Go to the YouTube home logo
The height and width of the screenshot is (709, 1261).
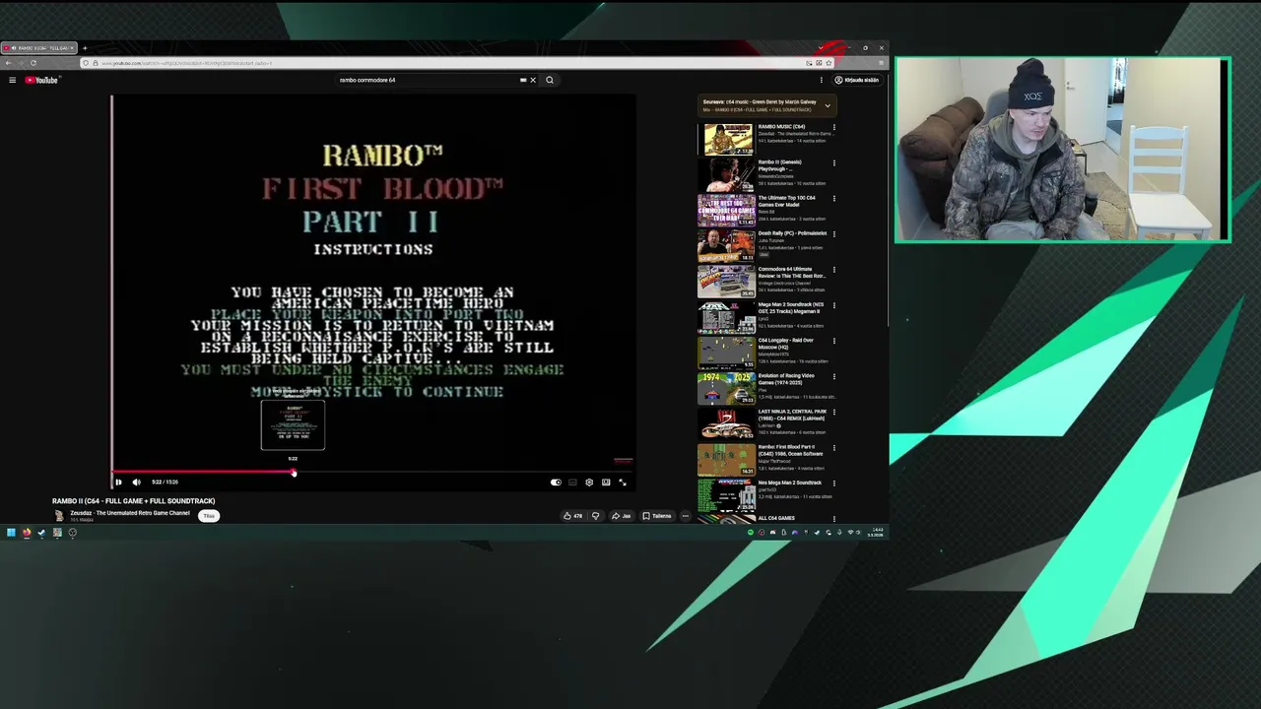(x=41, y=80)
